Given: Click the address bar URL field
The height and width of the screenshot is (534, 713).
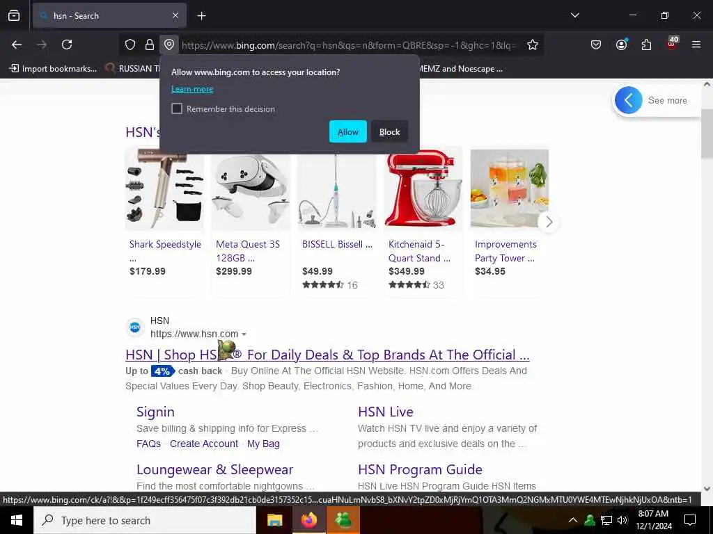Looking at the screenshot, I should [x=350, y=45].
